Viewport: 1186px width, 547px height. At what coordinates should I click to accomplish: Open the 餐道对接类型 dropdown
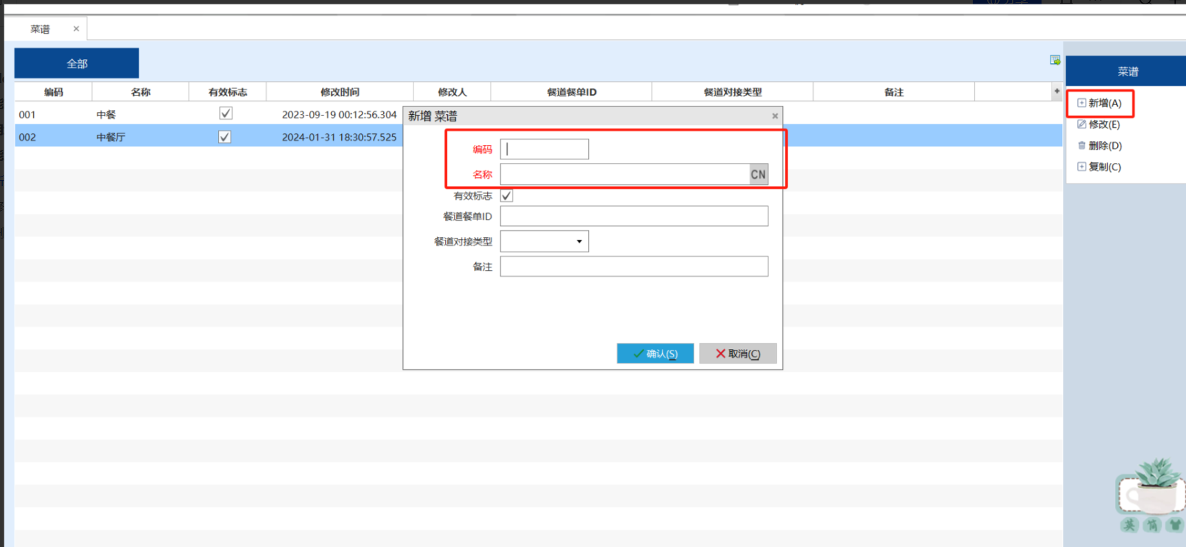(x=579, y=241)
